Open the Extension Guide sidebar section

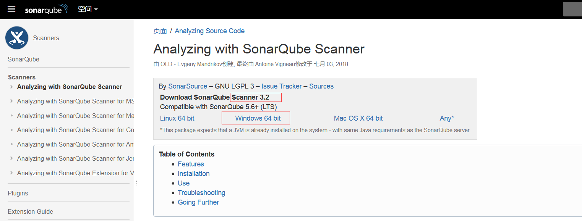coord(30,211)
